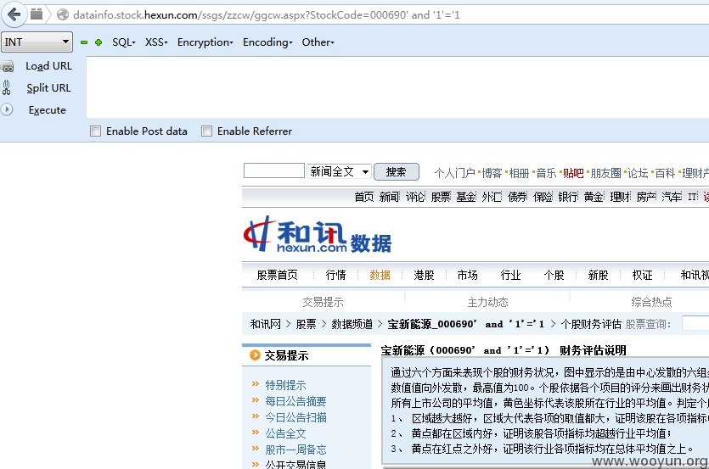Open the 个股 navigation item
Screen dimensions: 709x469
click(554, 275)
